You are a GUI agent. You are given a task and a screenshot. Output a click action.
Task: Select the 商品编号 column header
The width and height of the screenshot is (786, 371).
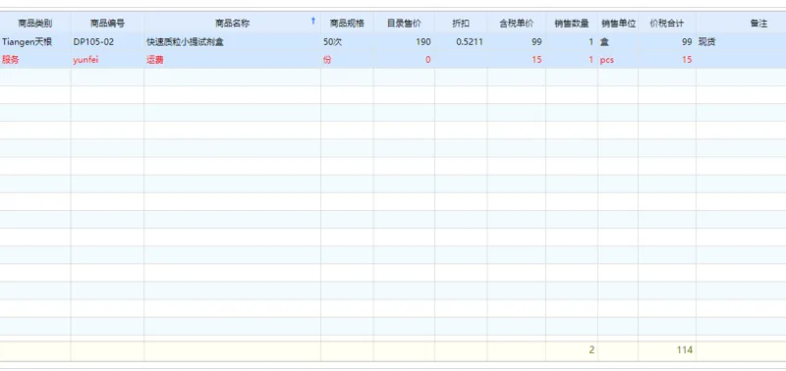coord(107,23)
